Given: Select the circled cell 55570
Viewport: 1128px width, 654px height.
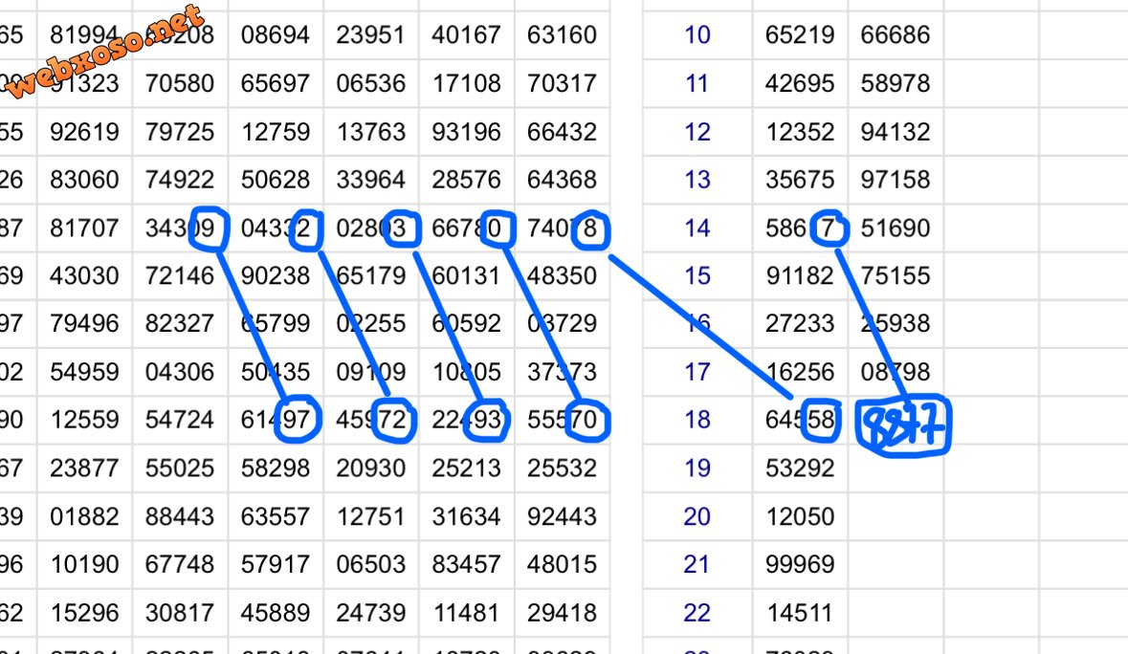Looking at the screenshot, I should [x=563, y=421].
